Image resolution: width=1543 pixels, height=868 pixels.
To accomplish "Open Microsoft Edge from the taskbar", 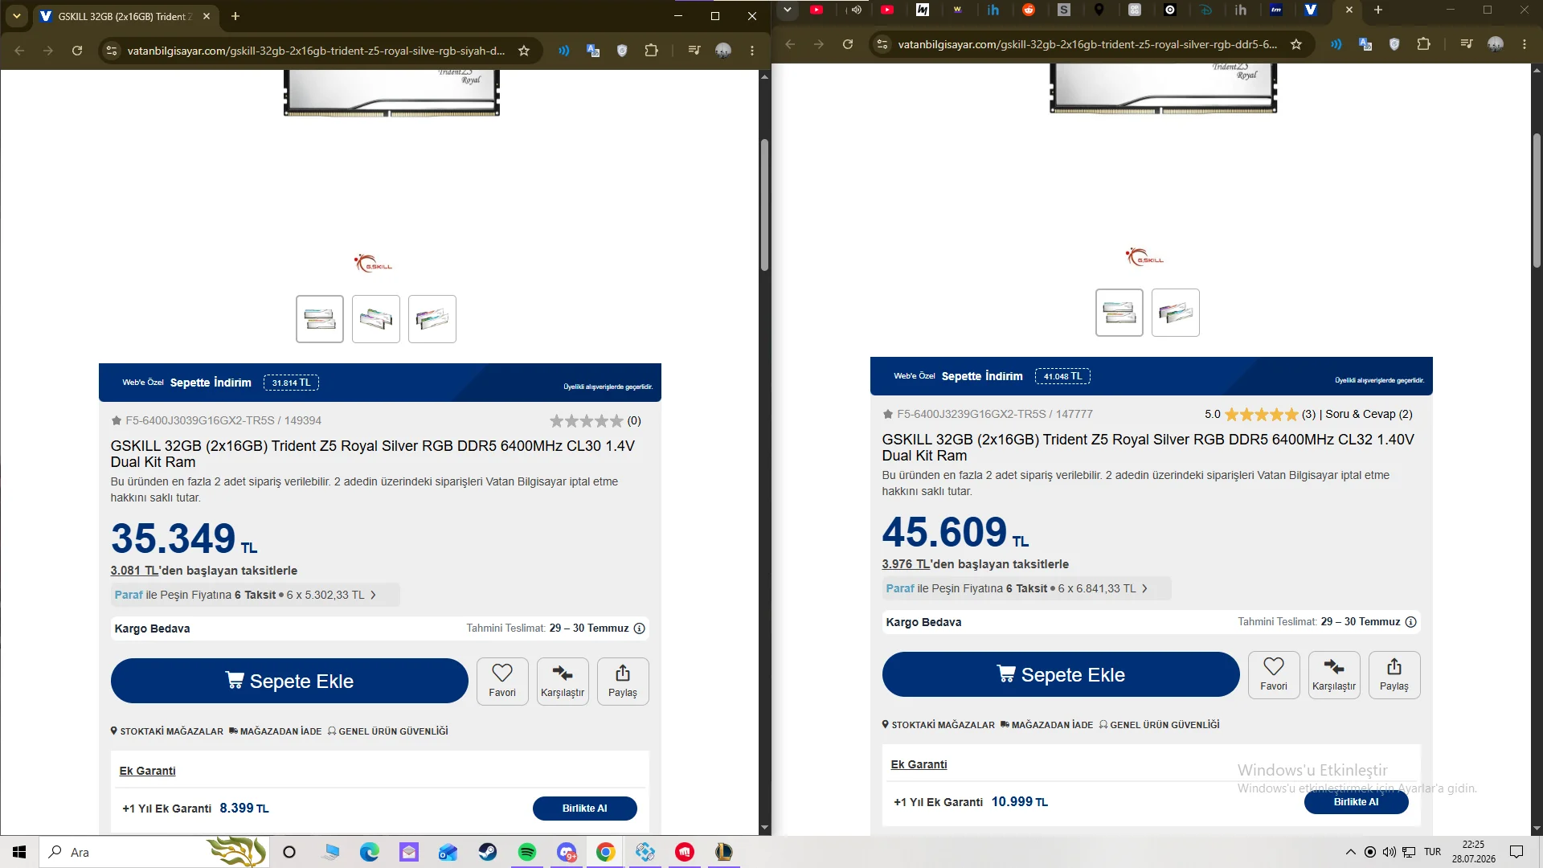I will (370, 852).
